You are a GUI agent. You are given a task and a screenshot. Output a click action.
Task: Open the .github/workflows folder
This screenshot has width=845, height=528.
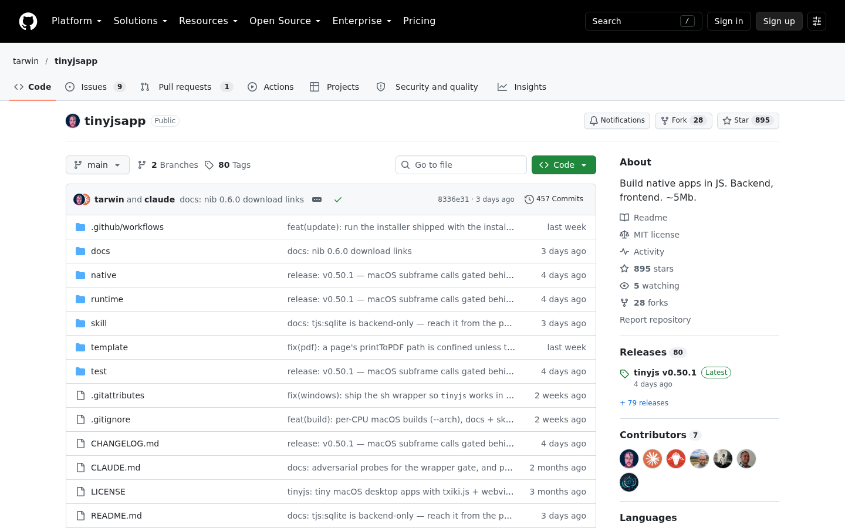pyautogui.click(x=127, y=227)
